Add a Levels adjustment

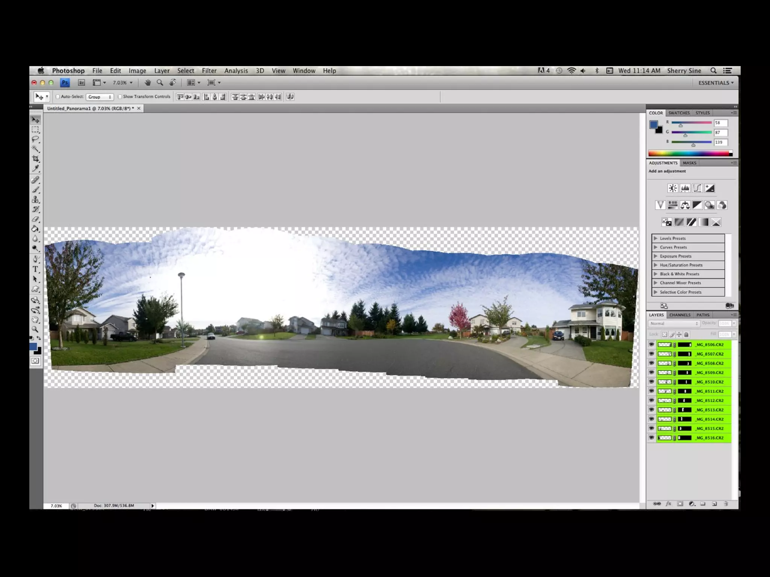pyautogui.click(x=685, y=188)
